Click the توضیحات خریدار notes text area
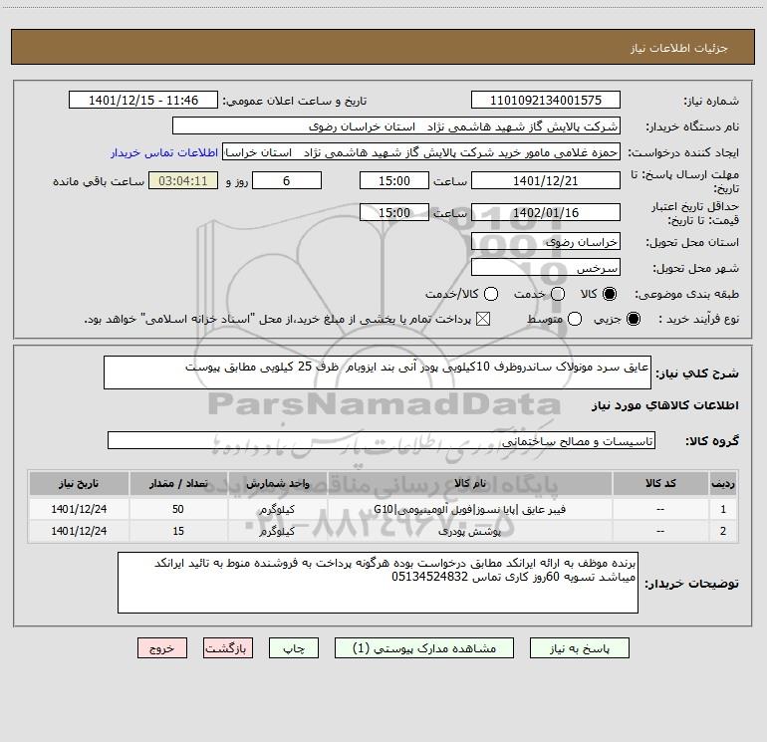The width and height of the screenshot is (767, 742). 378,583
